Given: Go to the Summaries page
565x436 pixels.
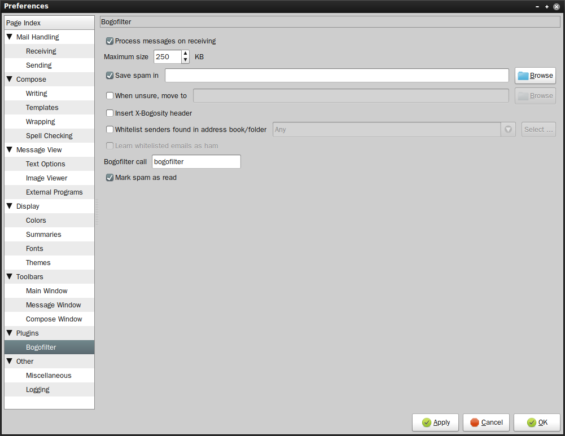Looking at the screenshot, I should [49, 235].
